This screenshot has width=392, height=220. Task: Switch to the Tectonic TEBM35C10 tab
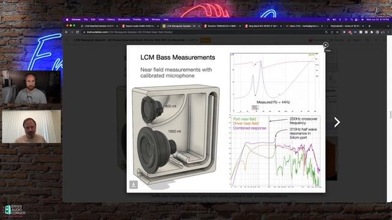click(x=222, y=26)
